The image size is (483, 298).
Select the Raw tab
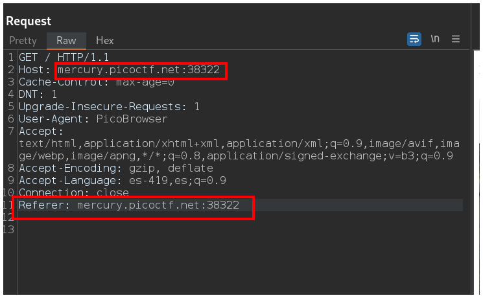(66, 40)
